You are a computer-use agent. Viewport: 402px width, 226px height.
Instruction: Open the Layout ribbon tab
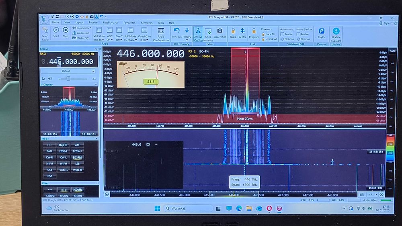pyautogui.click(x=79, y=22)
